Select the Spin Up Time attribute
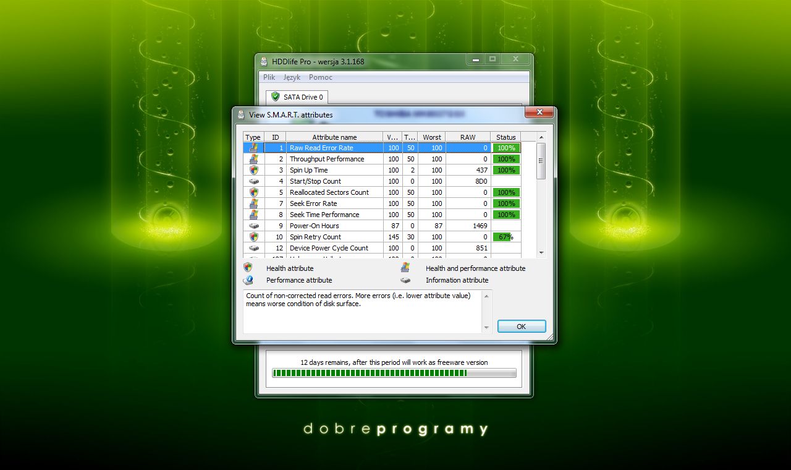791x470 pixels. point(382,170)
